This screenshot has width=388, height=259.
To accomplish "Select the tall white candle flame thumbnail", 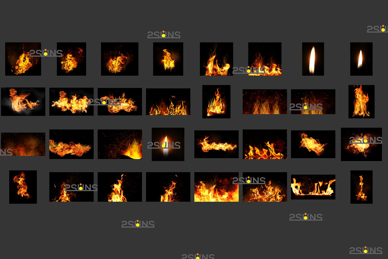I will coord(313,59).
